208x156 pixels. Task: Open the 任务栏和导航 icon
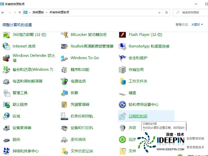point(64,116)
